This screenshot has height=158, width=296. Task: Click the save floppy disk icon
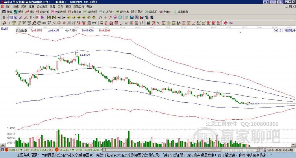pyautogui.click(x=142, y=18)
